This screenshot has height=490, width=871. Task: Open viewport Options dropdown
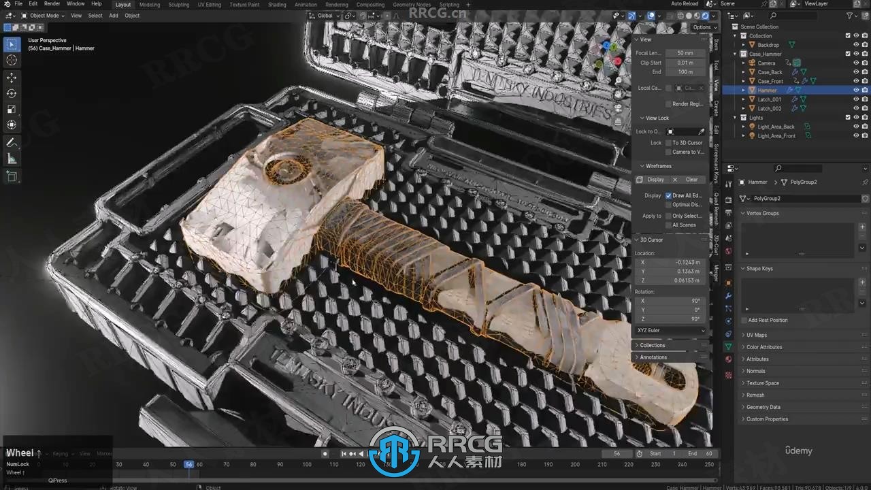(704, 27)
